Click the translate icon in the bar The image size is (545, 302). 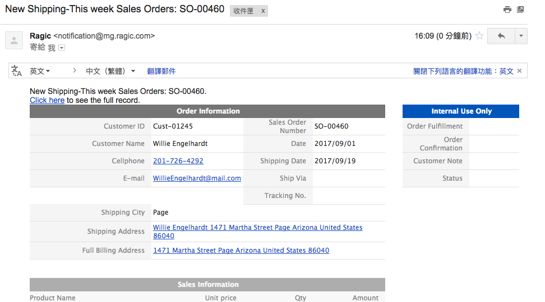17,71
